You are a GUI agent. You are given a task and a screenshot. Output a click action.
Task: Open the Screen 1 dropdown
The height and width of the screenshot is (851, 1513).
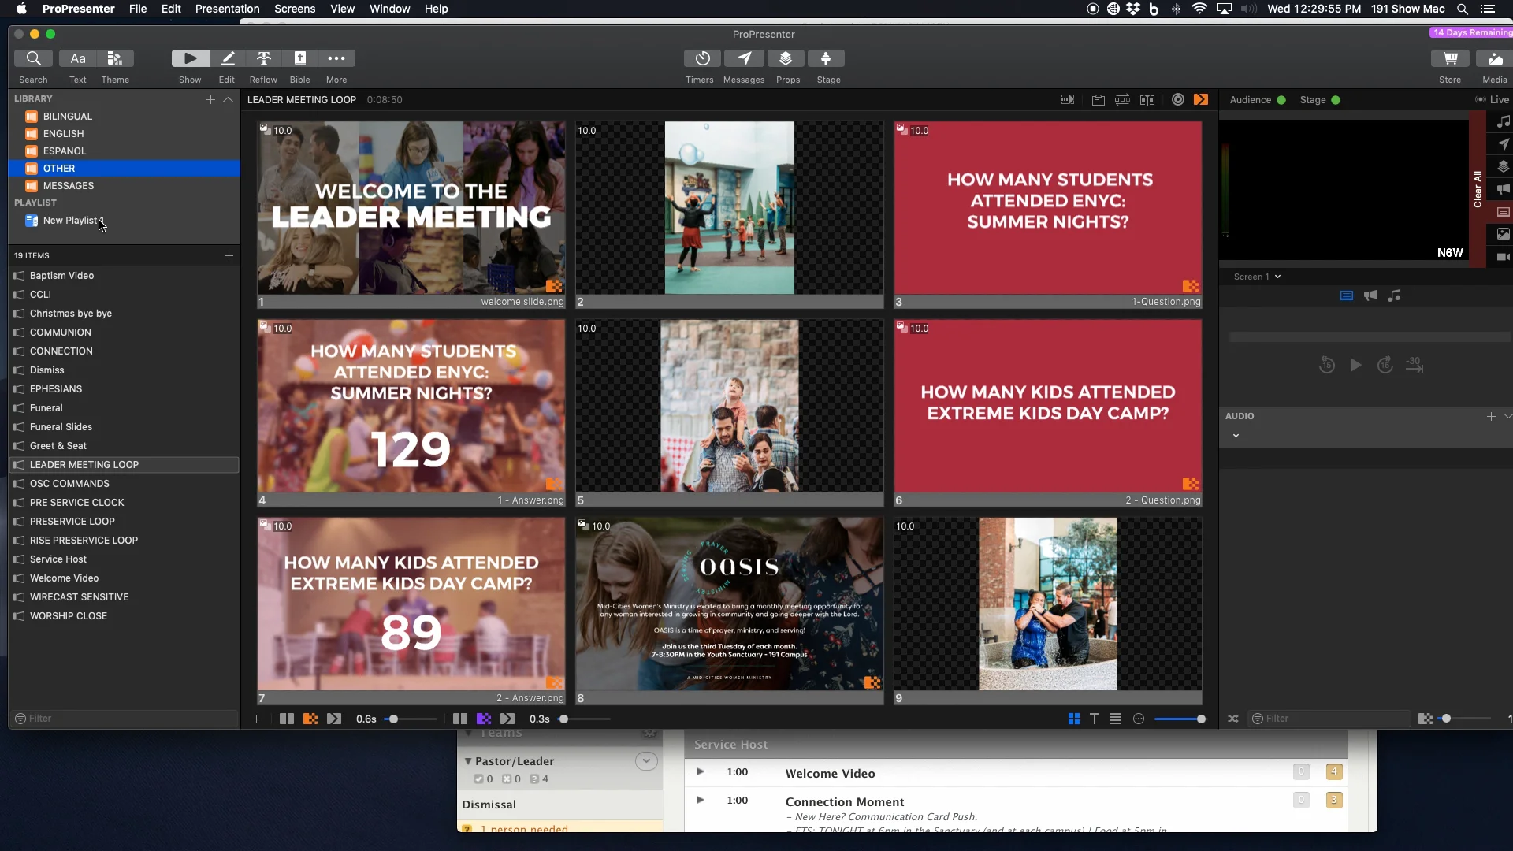(x=1258, y=277)
